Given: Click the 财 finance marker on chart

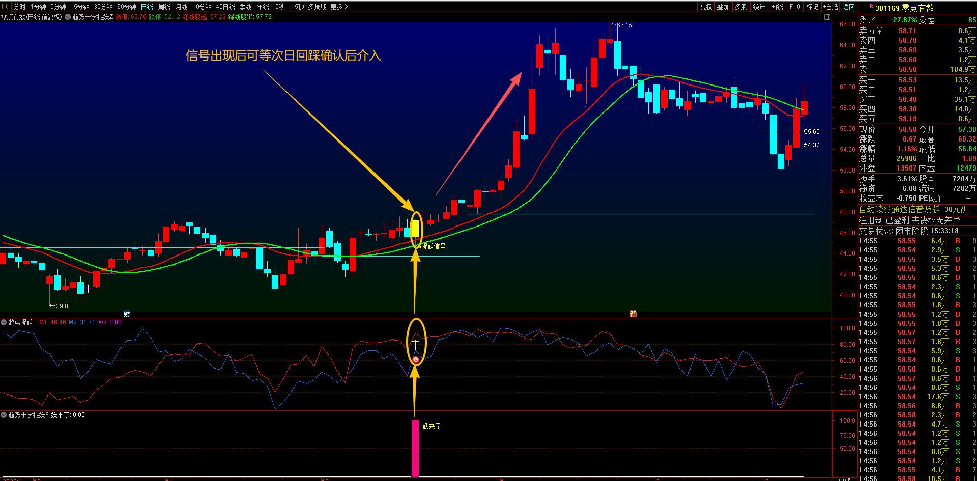Looking at the screenshot, I should click(x=127, y=314).
